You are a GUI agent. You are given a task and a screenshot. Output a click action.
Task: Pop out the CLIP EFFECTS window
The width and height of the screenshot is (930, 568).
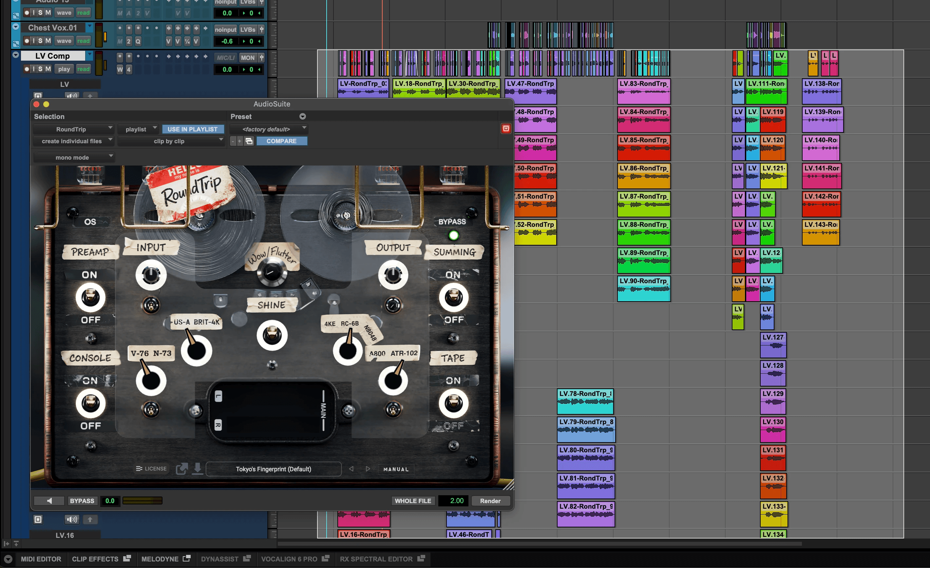127,558
